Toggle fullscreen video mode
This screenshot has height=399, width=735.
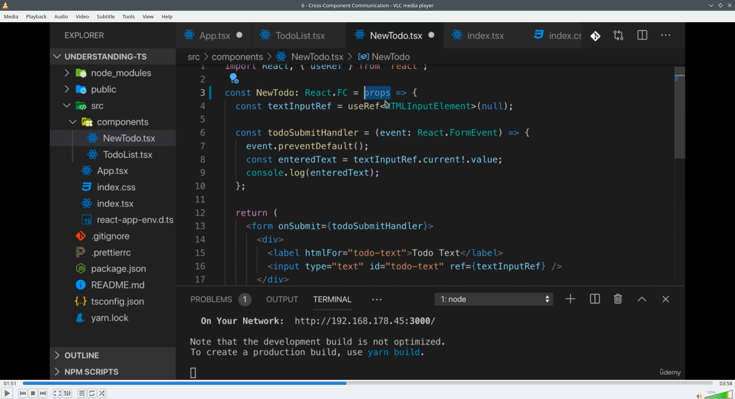(57, 393)
